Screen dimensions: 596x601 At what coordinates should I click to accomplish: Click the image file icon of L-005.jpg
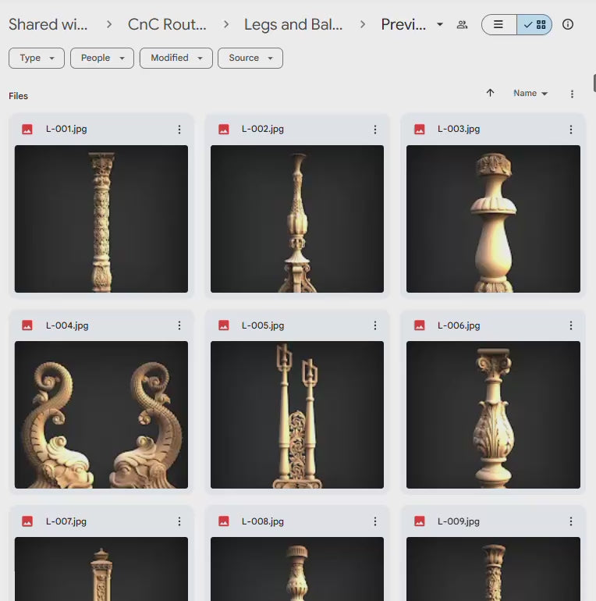224,325
